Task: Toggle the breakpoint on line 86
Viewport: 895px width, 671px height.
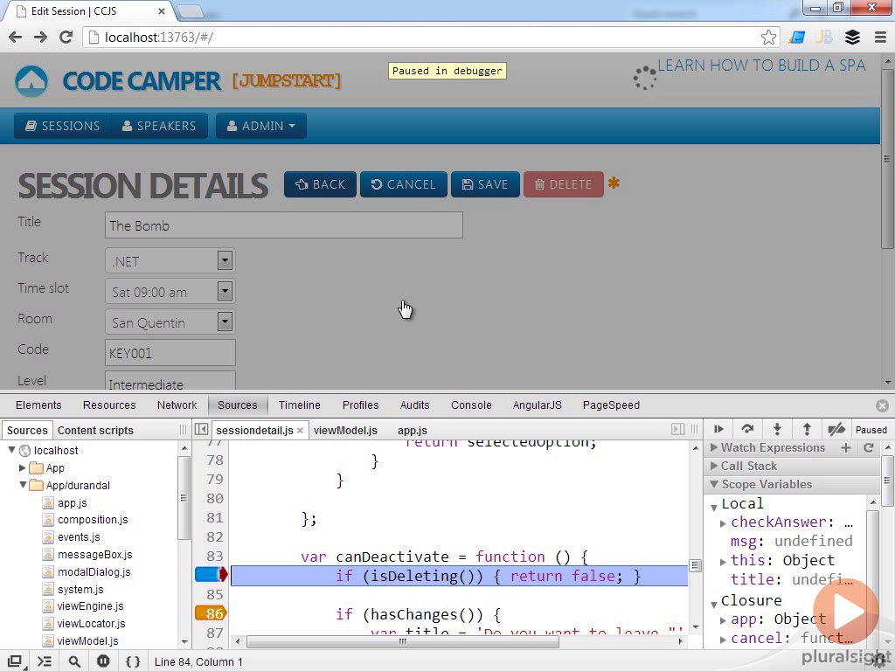Action: [x=211, y=613]
